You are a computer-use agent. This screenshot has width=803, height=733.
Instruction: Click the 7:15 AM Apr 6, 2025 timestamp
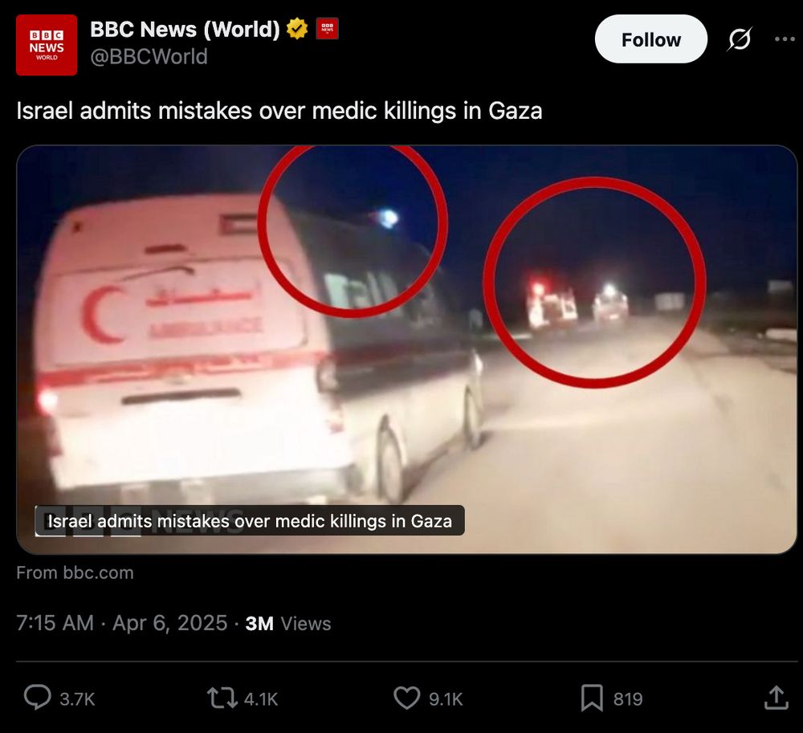(122, 623)
